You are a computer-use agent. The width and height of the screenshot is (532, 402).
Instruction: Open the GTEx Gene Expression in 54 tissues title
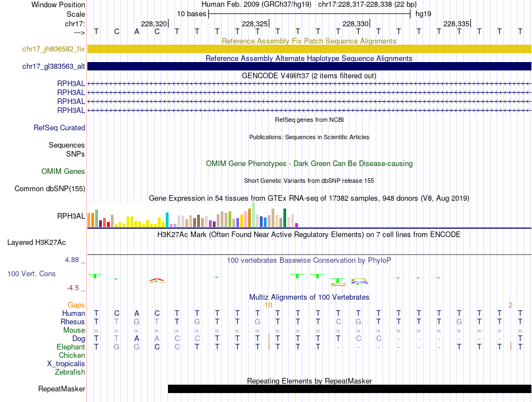[309, 198]
